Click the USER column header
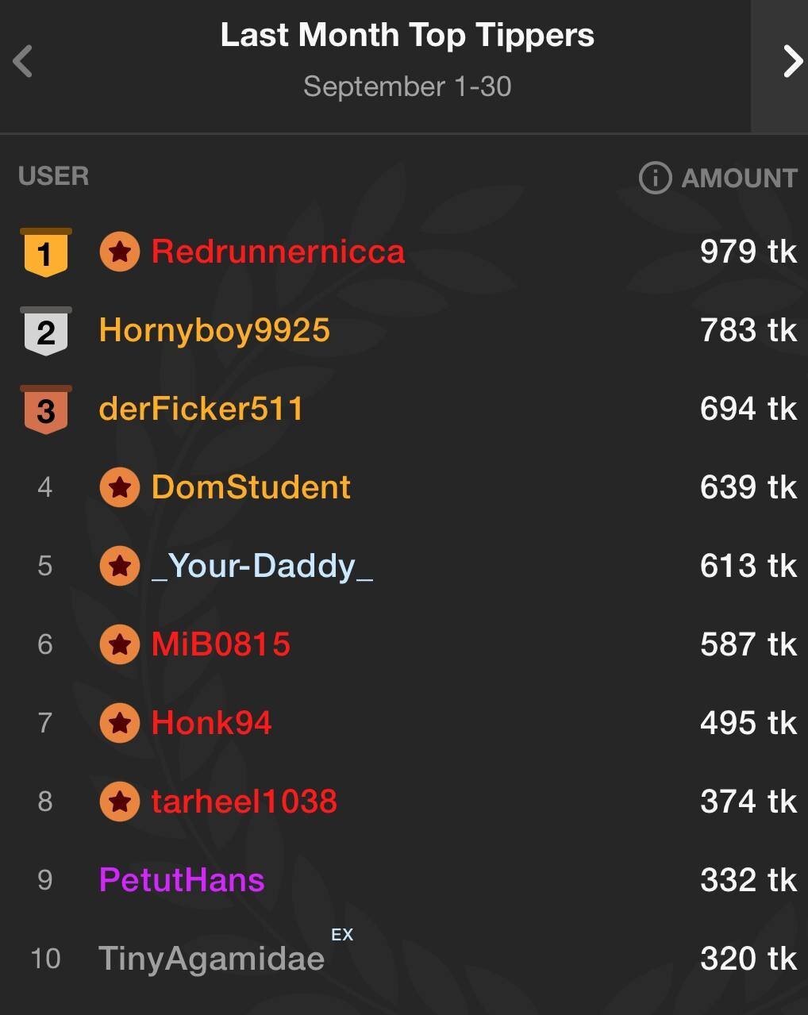The height and width of the screenshot is (1015, 808). tap(53, 176)
